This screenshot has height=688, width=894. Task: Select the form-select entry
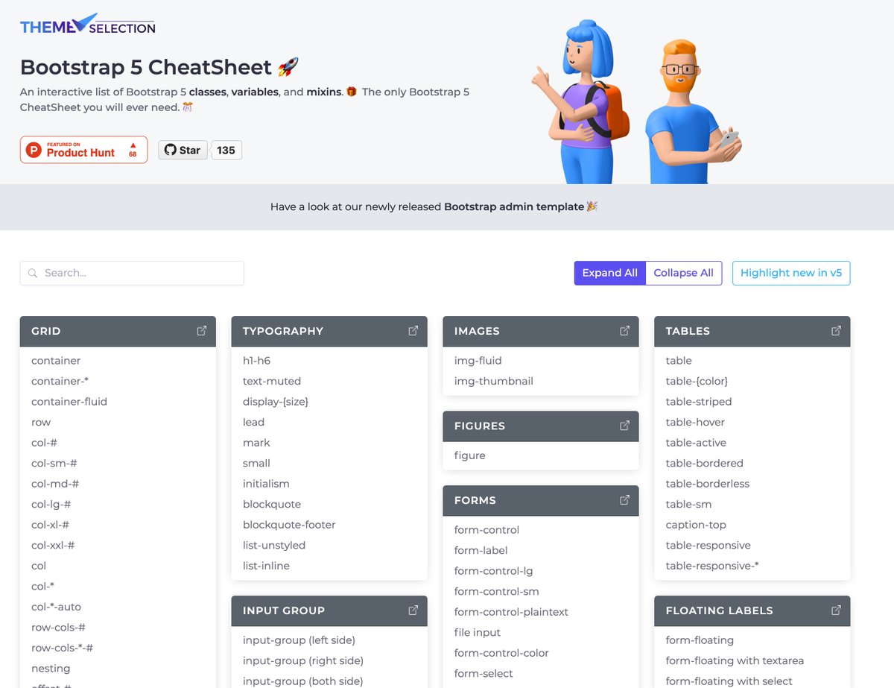click(484, 674)
